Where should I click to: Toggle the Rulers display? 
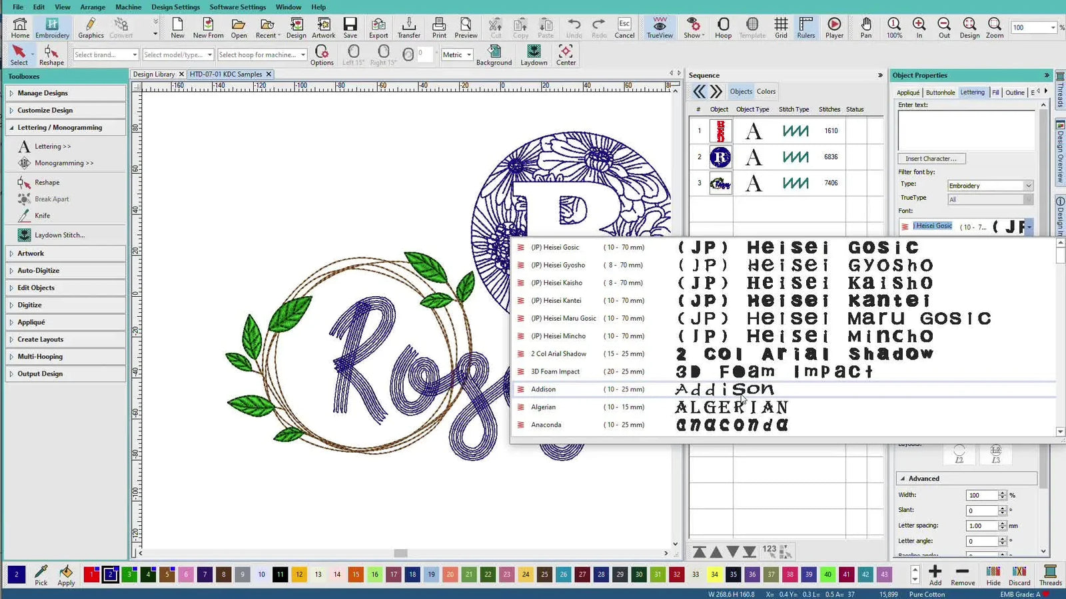pyautogui.click(x=805, y=28)
